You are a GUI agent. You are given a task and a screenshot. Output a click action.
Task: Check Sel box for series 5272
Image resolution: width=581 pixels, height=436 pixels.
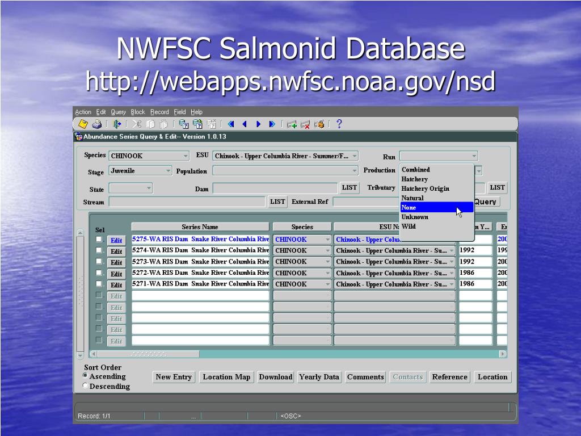pos(99,273)
